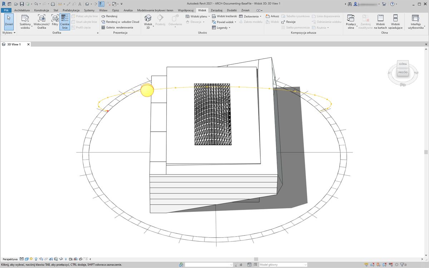Click the Help question mark icon

392,4
